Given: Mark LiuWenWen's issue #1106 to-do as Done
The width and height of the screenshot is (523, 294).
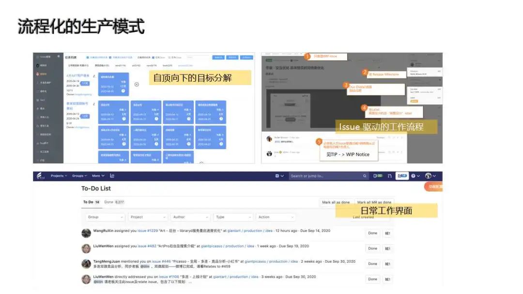Looking at the screenshot, I should 372,279.
